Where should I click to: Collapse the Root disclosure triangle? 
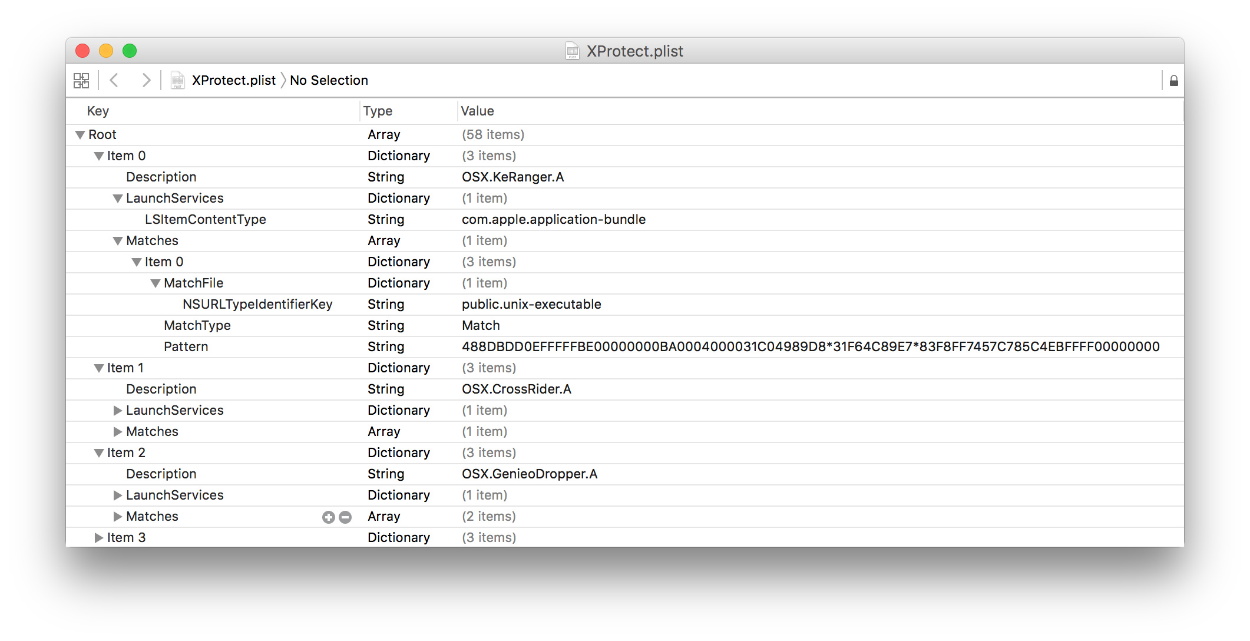[x=80, y=135]
